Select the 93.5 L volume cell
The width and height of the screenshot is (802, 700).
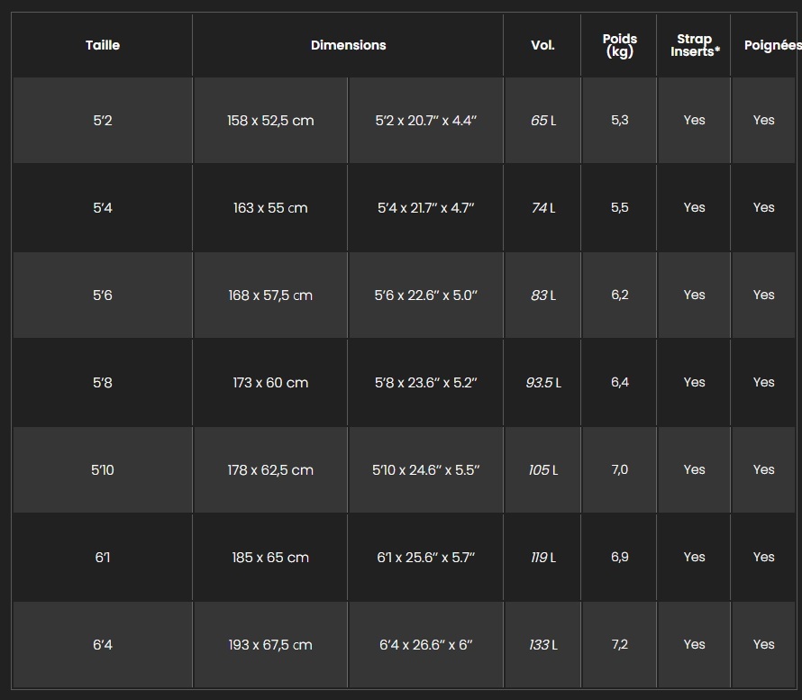(x=542, y=383)
